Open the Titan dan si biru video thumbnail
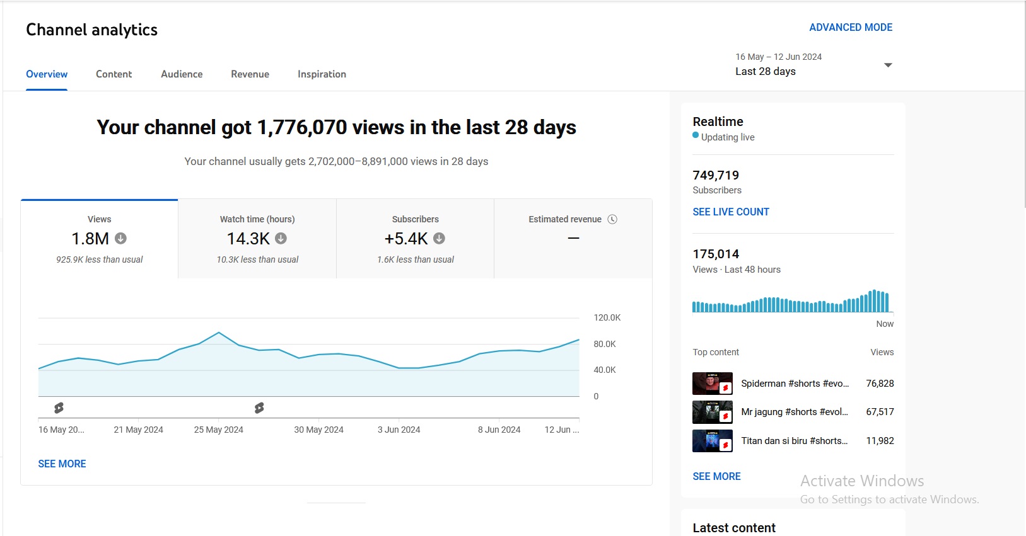Viewport: 1026px width, 536px height. tap(713, 441)
